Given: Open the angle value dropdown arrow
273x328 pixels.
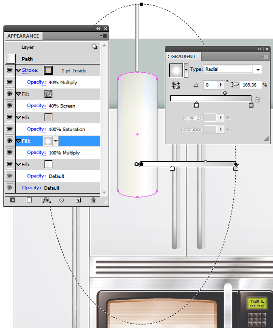Looking at the screenshot, I should click(x=221, y=85).
